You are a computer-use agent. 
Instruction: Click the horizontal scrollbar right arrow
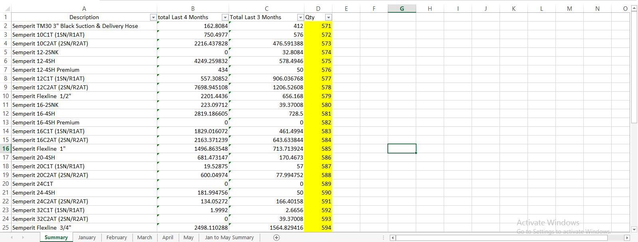[x=626, y=238]
